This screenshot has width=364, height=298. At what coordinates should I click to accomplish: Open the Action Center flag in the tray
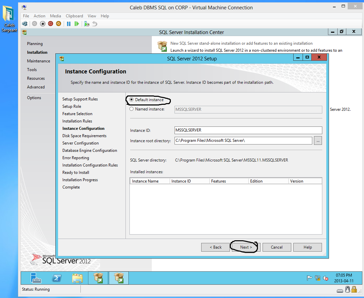309,278
